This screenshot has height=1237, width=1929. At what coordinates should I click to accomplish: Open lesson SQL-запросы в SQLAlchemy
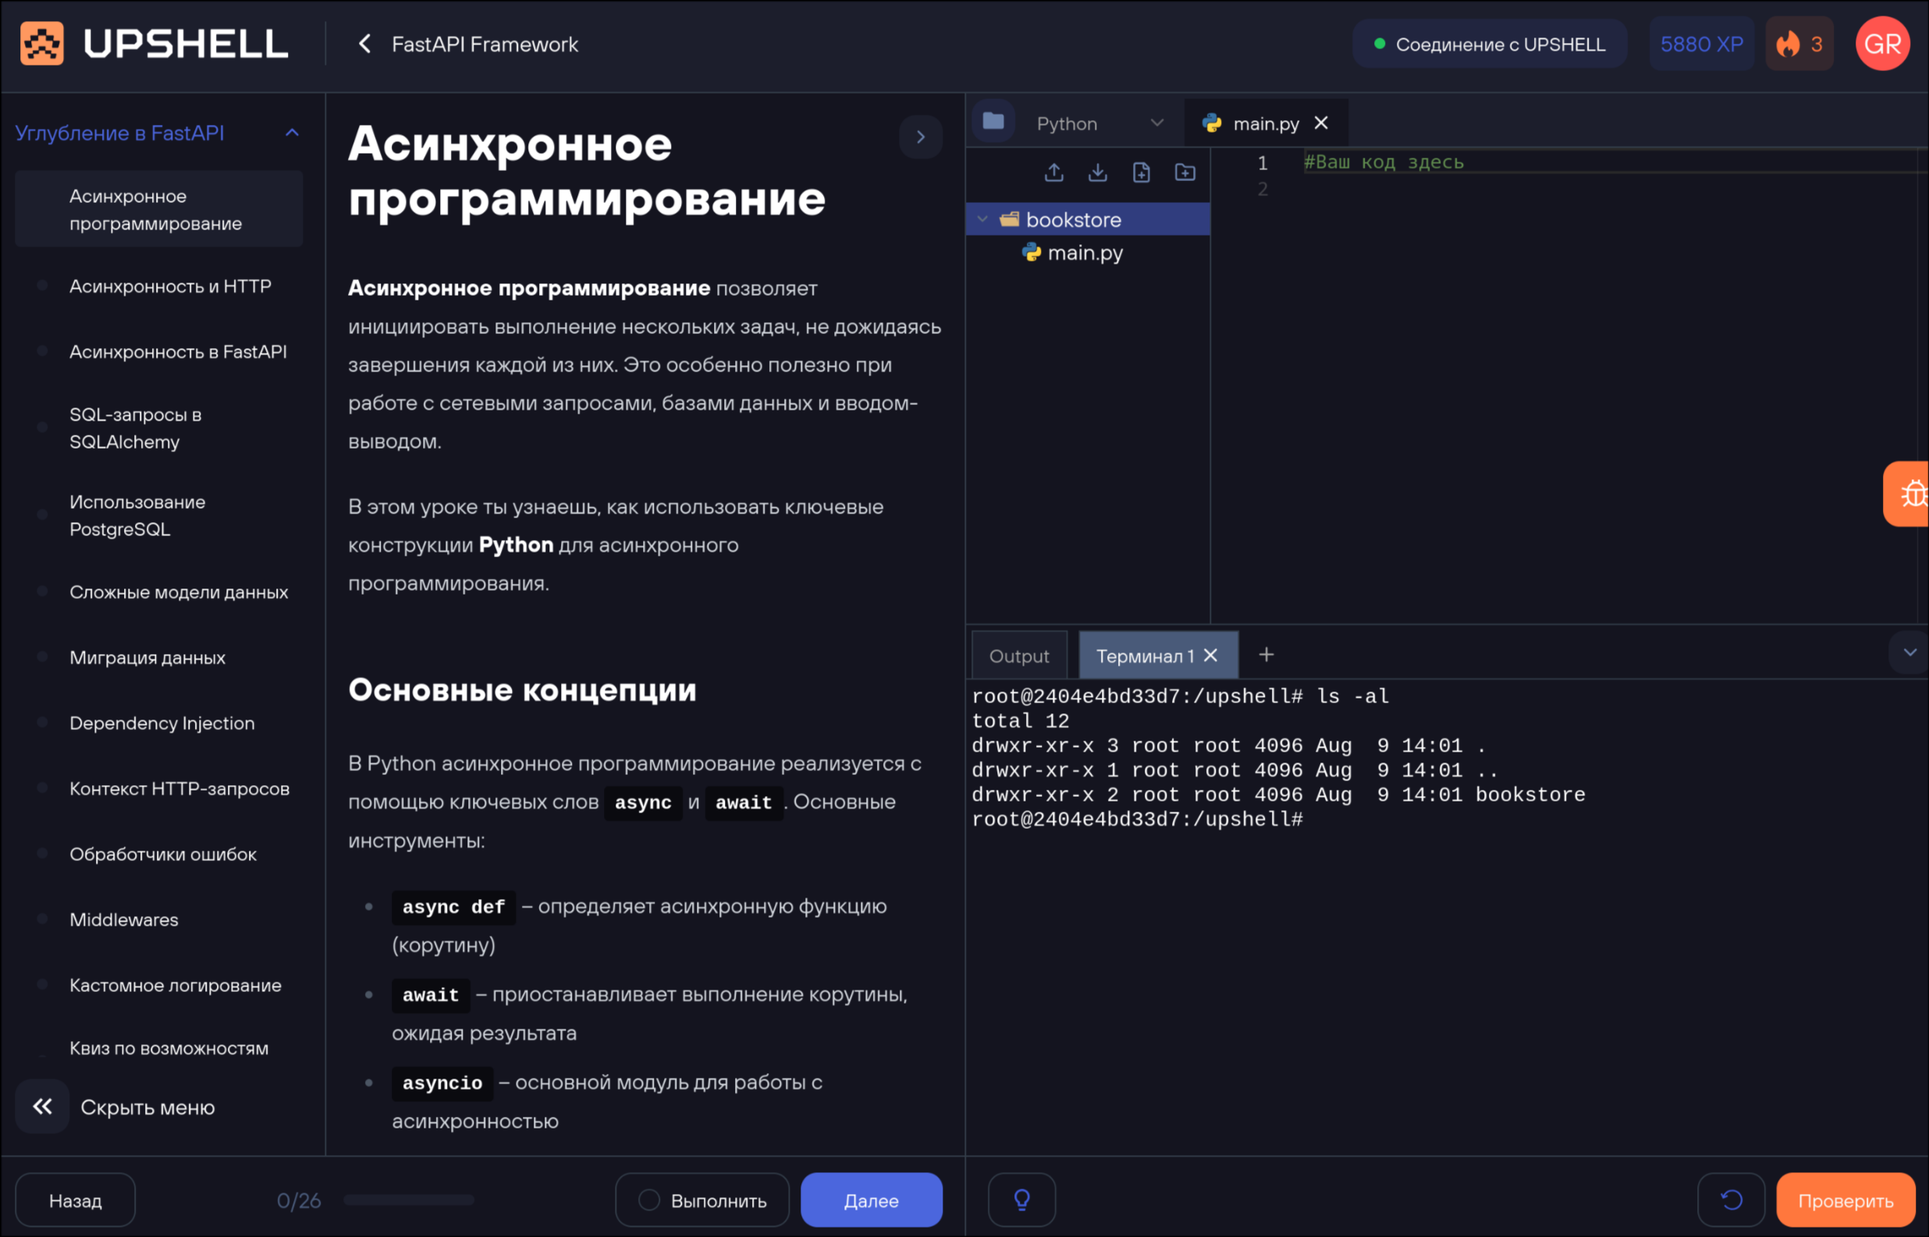[135, 428]
